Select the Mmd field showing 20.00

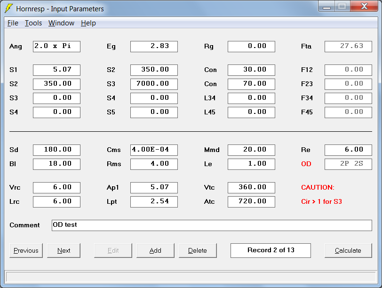pyautogui.click(x=251, y=150)
